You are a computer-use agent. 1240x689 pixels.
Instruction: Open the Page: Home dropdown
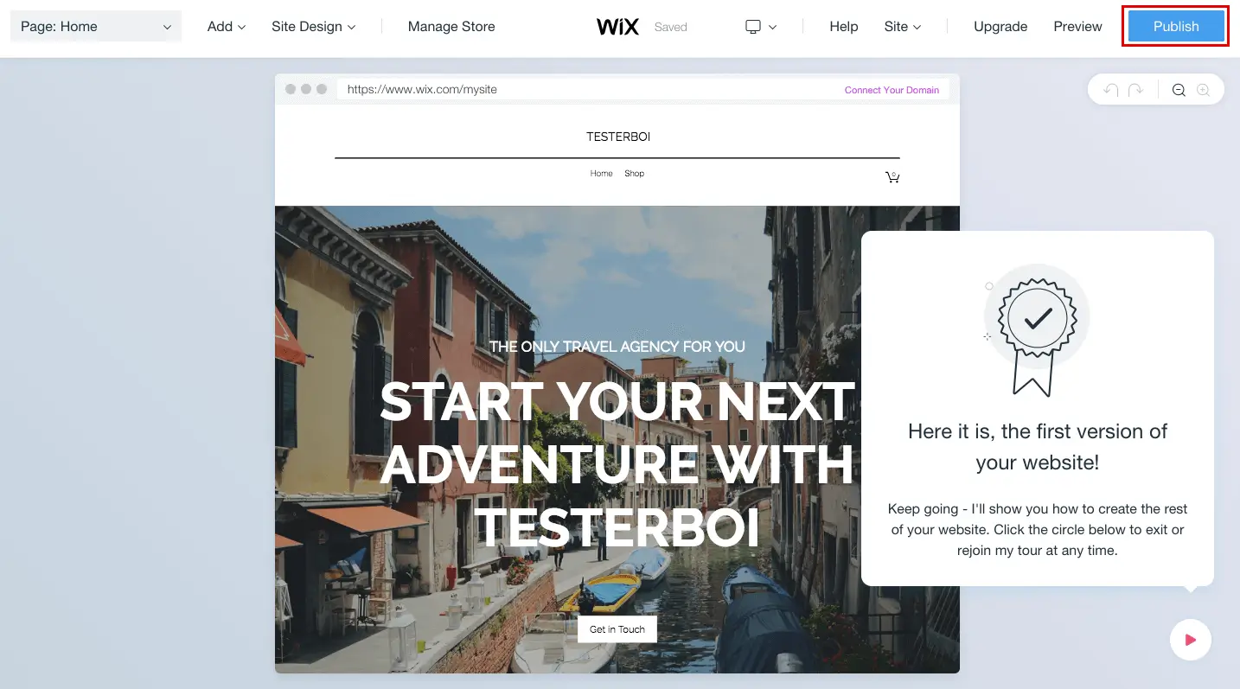96,27
